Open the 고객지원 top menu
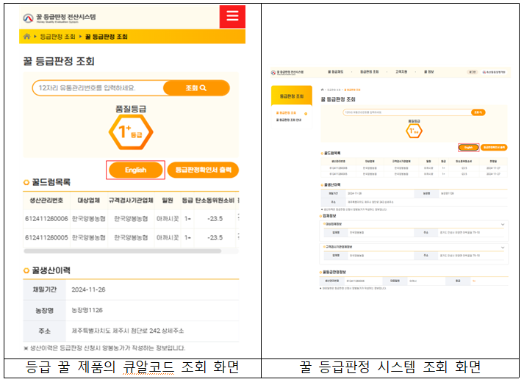 coord(401,72)
